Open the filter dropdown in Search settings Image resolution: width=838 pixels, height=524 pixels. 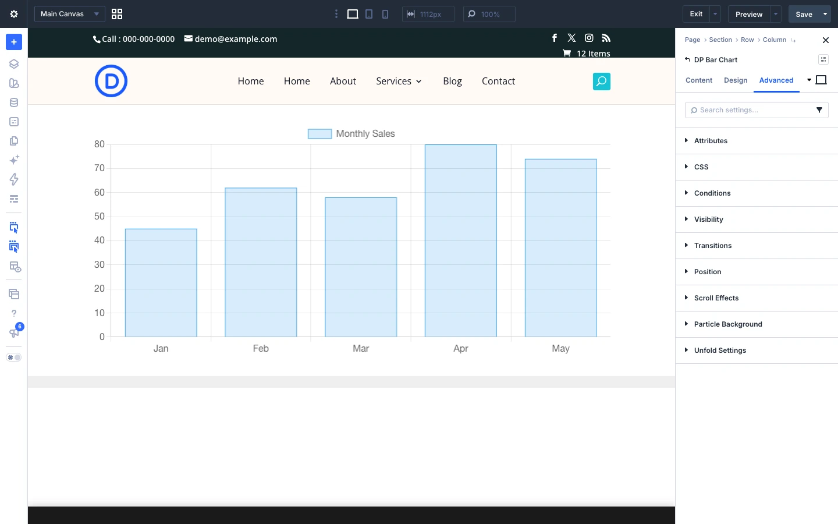pos(819,110)
